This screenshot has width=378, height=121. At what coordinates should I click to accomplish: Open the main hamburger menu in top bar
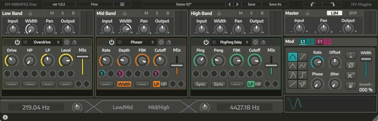pyautogui.click(x=122, y=4)
